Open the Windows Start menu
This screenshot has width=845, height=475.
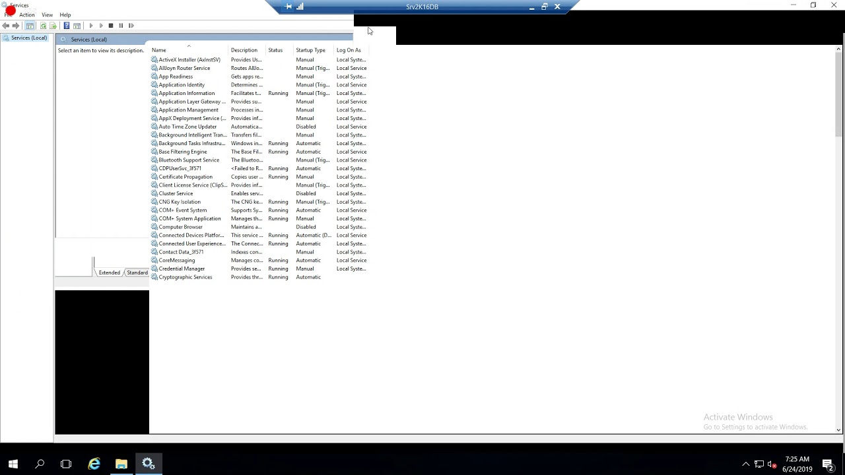tap(13, 464)
